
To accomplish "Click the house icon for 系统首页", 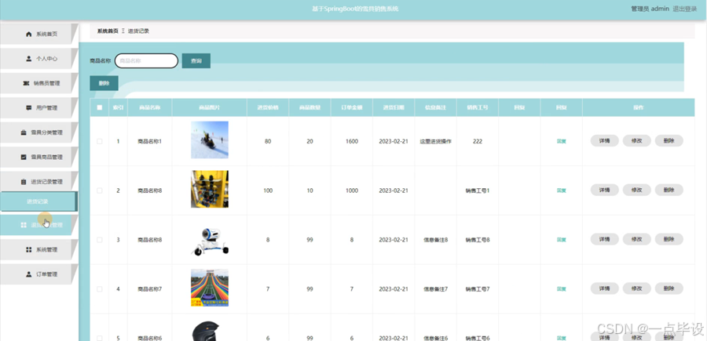I will pos(29,34).
